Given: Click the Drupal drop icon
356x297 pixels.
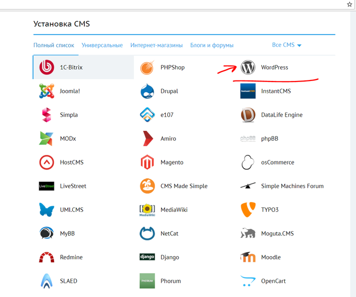Looking at the screenshot, I should 147,91.
